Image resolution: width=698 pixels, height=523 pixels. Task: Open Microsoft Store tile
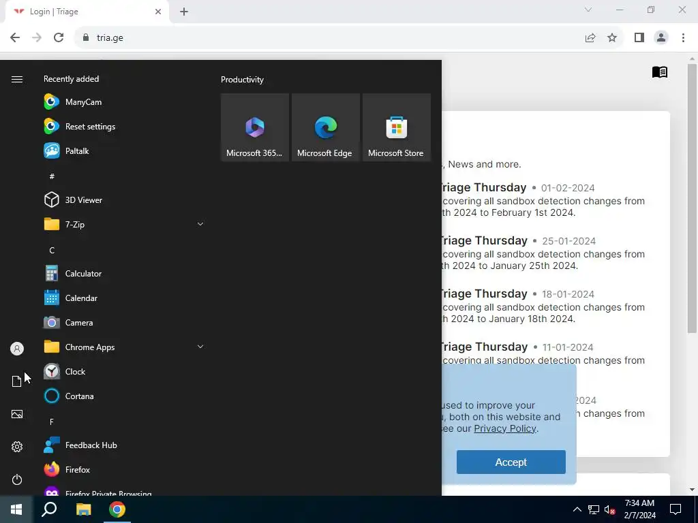pyautogui.click(x=397, y=127)
